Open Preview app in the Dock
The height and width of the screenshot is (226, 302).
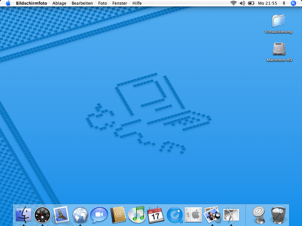point(212,215)
